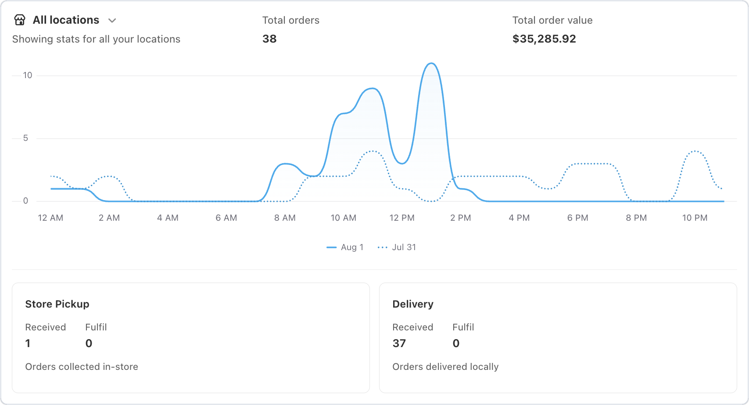Click the 12 PM axis label
This screenshot has width=749, height=405.
click(402, 218)
